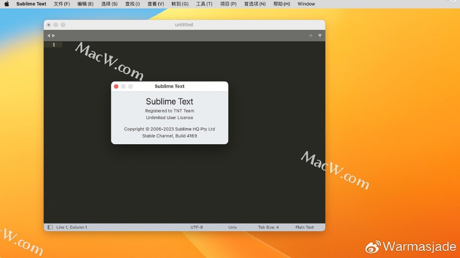Click the untitled window title
This screenshot has width=460, height=258.
coord(184,25)
